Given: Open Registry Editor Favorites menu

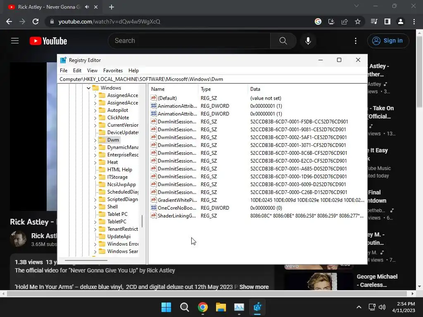Looking at the screenshot, I should pyautogui.click(x=113, y=71).
